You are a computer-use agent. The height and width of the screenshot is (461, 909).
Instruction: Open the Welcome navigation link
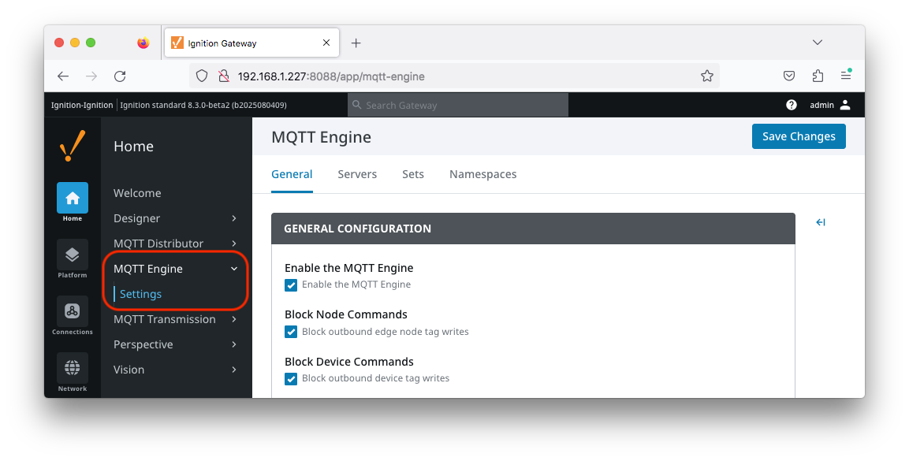coord(137,193)
